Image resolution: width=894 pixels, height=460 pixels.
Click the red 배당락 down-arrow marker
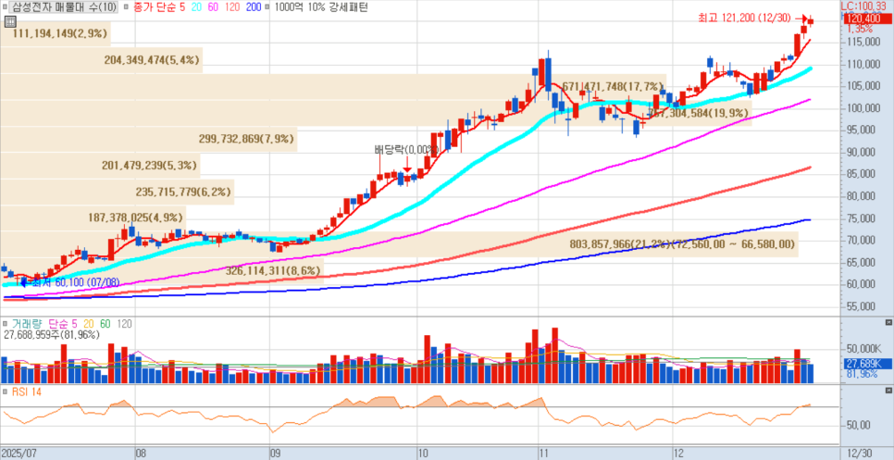[407, 165]
